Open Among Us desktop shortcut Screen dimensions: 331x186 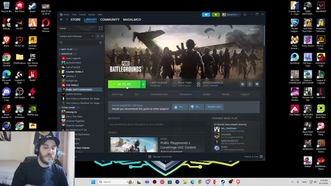click(321, 60)
